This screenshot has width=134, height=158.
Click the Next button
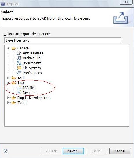click(73, 151)
